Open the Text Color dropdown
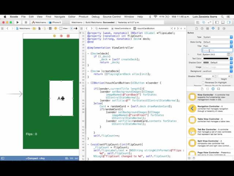Image resolution: width=234 pixels, height=176 pixels. click(x=231, y=59)
